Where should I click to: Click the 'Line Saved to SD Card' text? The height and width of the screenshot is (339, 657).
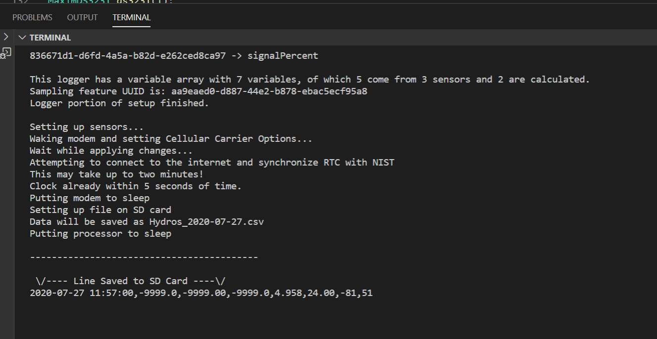[130, 281]
